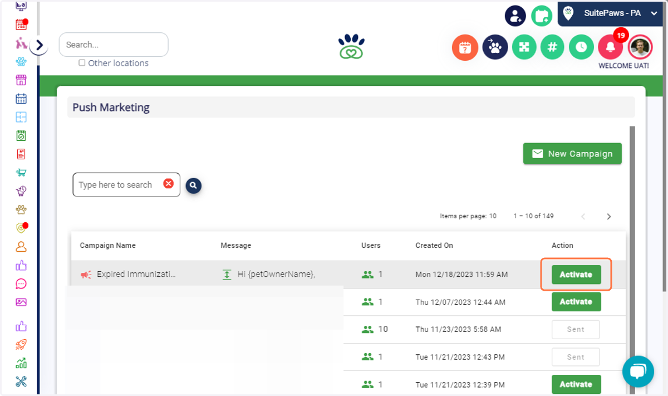Click the Items per page value 10
668x396 pixels.
[493, 216]
